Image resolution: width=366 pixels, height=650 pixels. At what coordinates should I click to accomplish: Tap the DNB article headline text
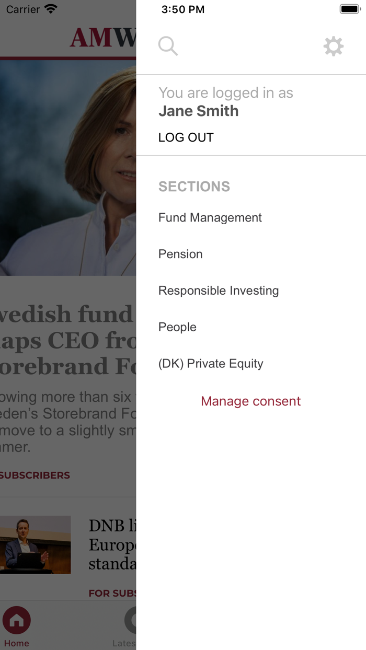point(112,545)
